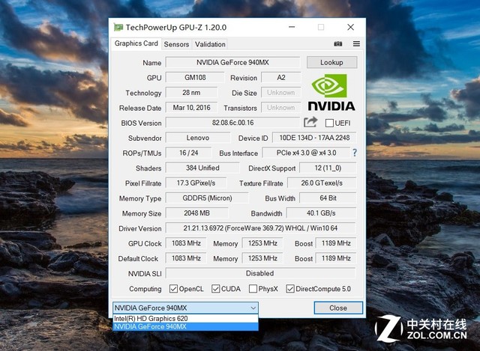
Task: Click the Pixel Fillrate field 17.3 GPixel/s
Action: click(196, 183)
